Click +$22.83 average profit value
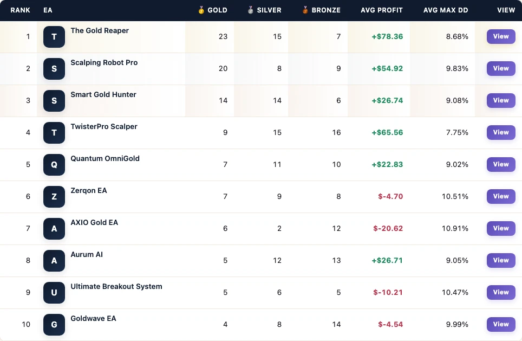 coord(387,164)
